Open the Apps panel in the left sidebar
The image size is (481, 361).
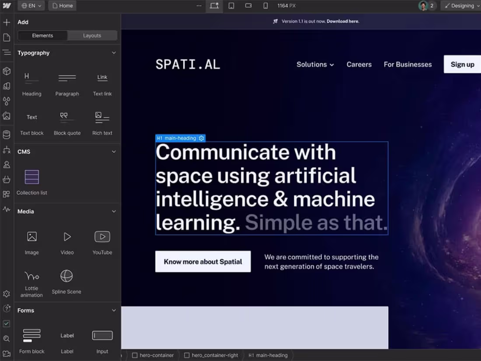point(7,194)
